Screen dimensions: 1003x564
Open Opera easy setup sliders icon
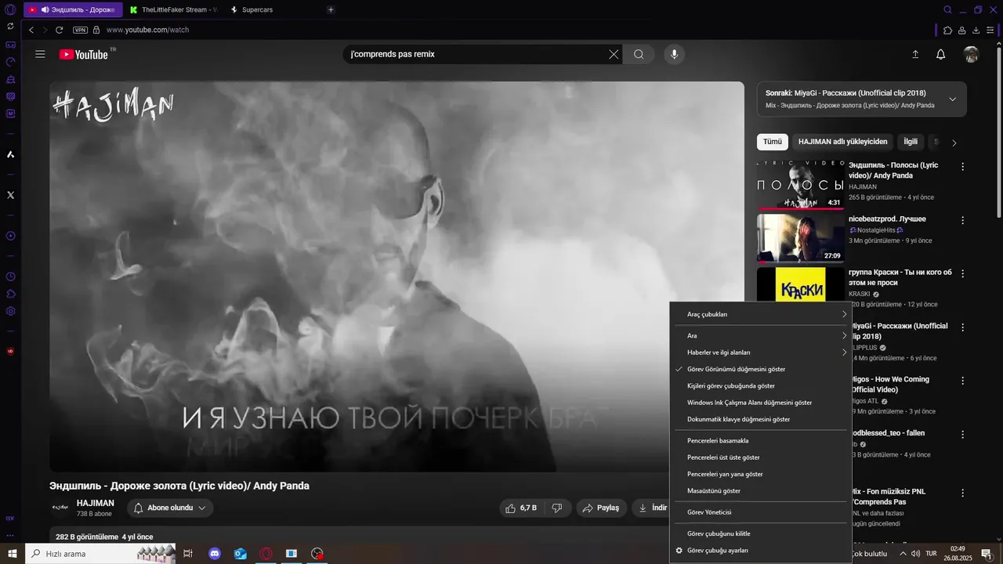[990, 30]
